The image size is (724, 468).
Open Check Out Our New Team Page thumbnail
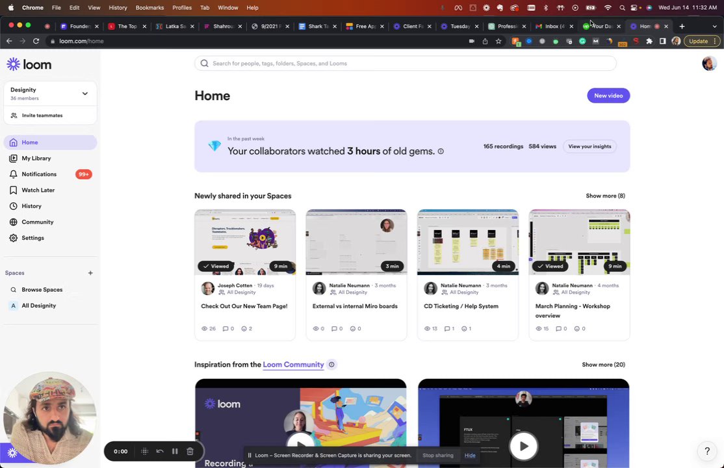245,242
